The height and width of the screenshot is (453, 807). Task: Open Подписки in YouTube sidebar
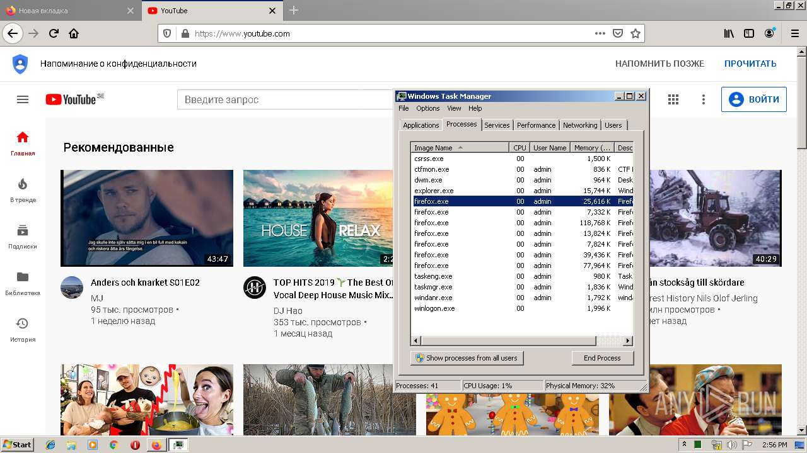pyautogui.click(x=23, y=237)
